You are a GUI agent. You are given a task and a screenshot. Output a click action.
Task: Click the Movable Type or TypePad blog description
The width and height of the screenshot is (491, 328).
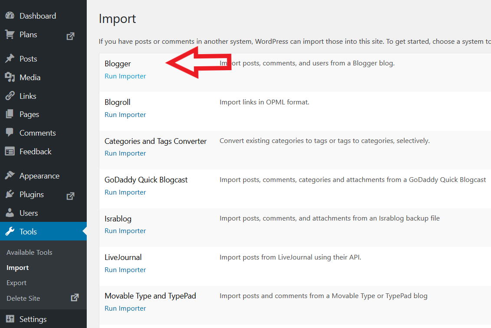(x=324, y=296)
